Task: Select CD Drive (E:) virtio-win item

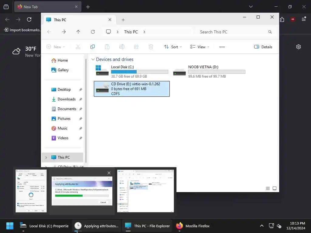Action: (x=132, y=89)
